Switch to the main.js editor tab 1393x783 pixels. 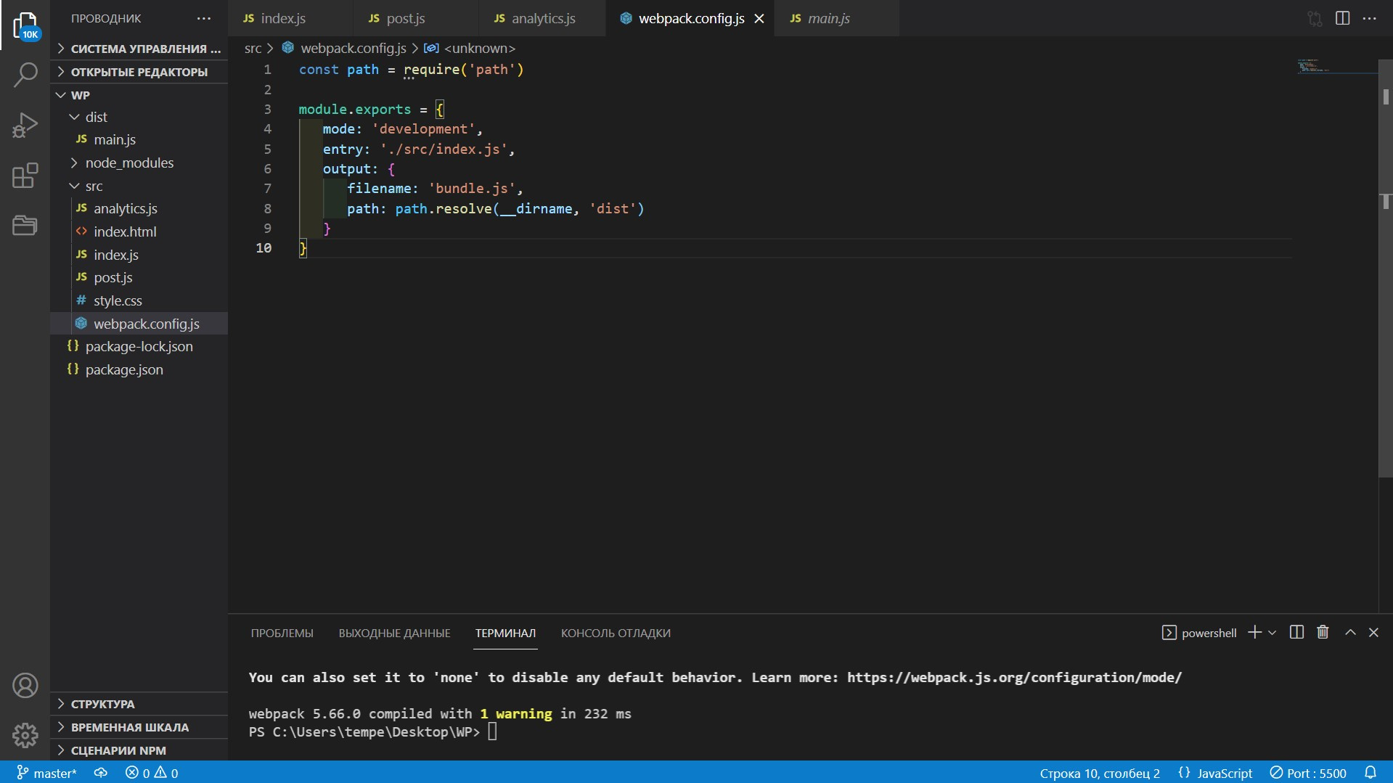[x=836, y=18]
